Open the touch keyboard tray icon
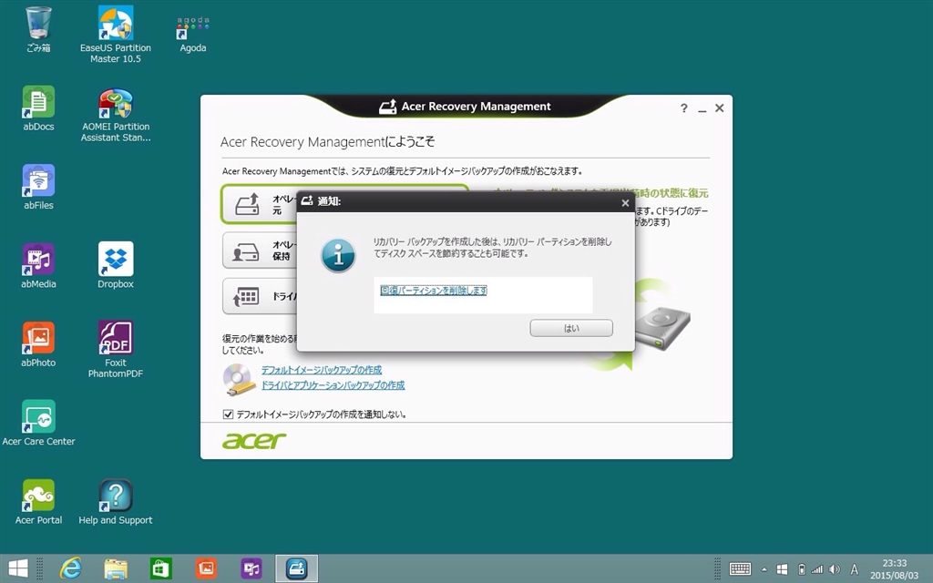The height and width of the screenshot is (583, 933). tap(740, 569)
